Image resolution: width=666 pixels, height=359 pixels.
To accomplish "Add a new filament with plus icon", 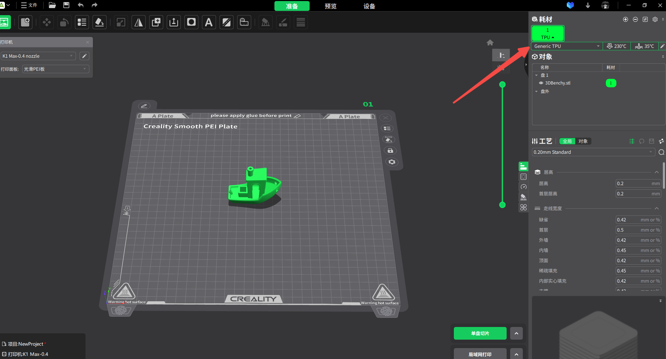I will pos(625,19).
